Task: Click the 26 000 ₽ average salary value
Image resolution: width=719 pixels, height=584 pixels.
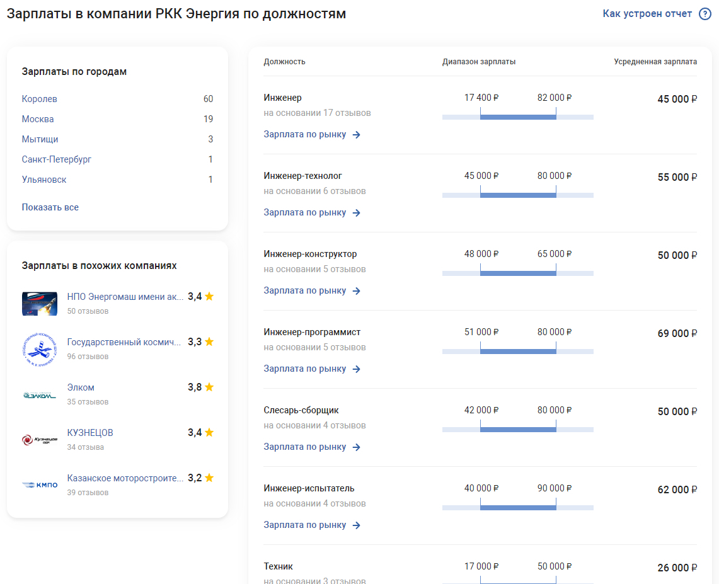Action: 677,568
